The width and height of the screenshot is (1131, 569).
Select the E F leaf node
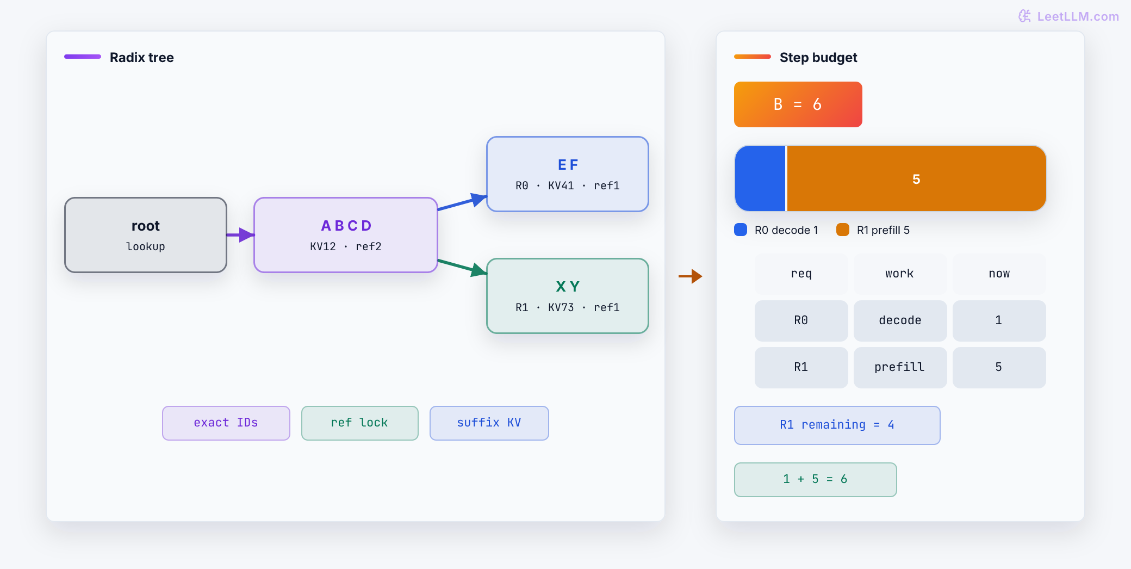pos(568,174)
